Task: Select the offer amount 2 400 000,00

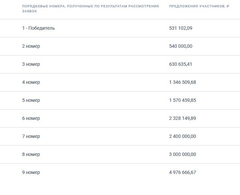Action: (x=183, y=137)
